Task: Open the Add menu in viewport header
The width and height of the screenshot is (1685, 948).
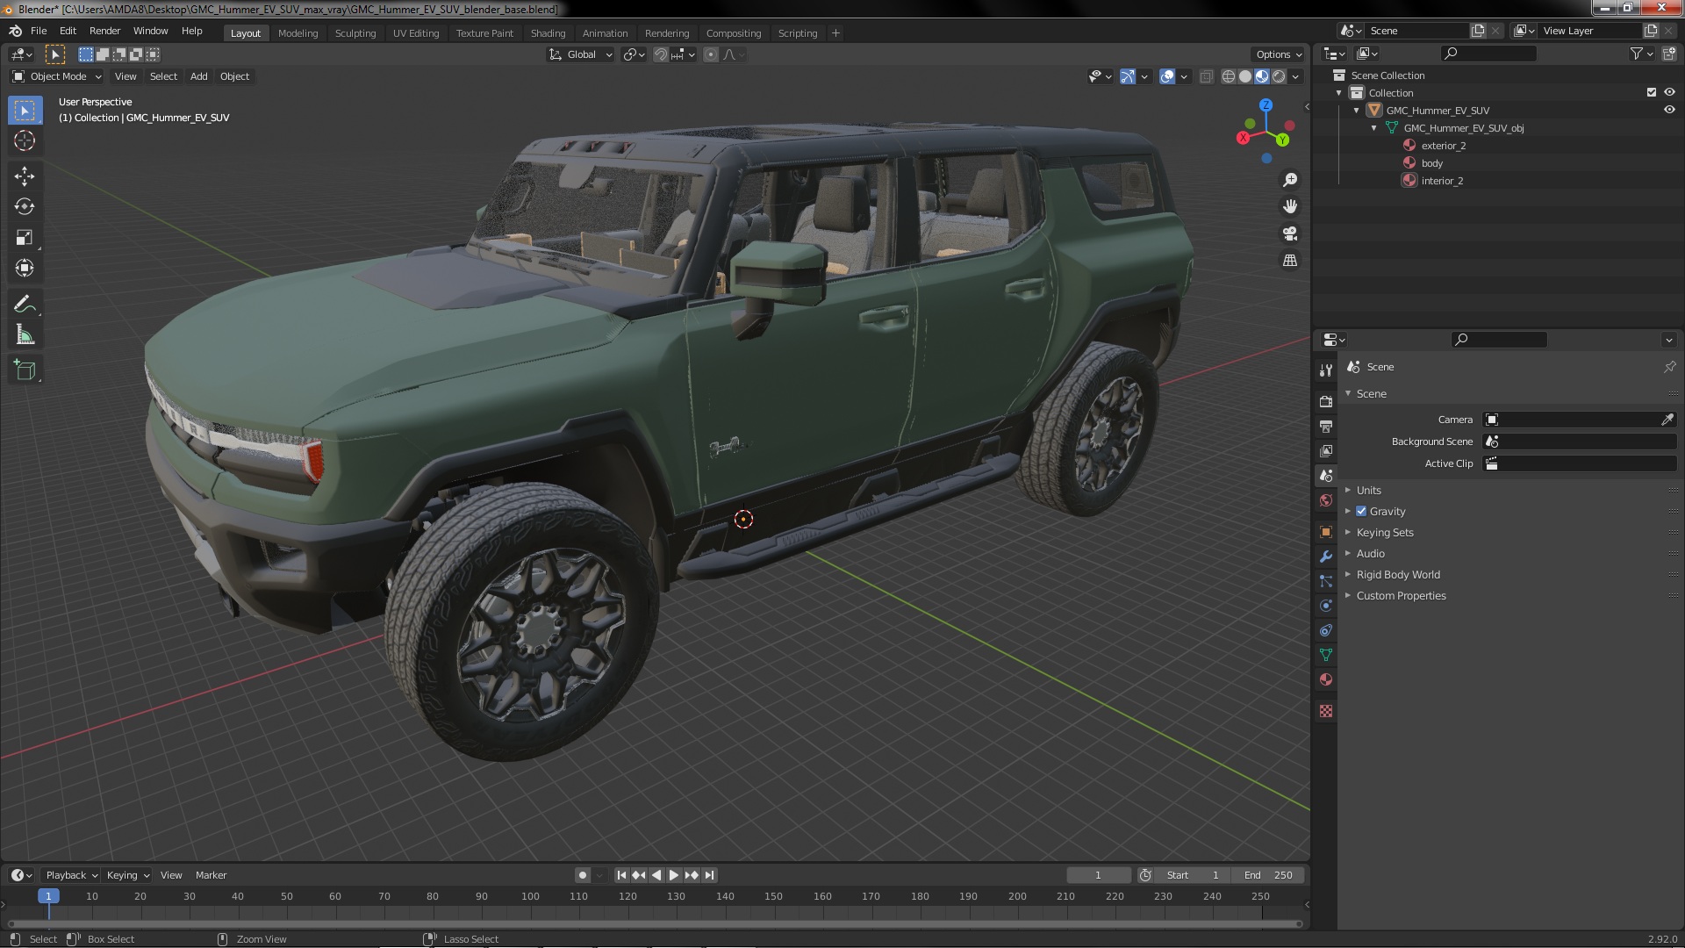Action: pos(199,76)
